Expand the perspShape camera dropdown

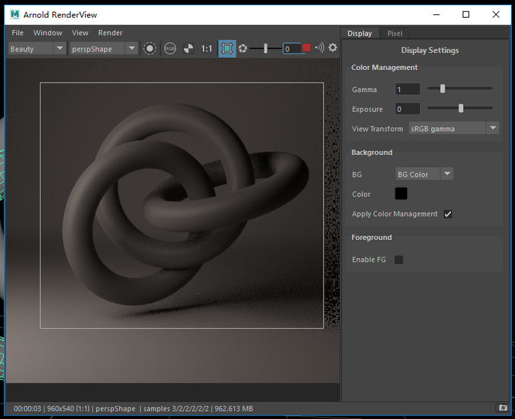pos(104,49)
